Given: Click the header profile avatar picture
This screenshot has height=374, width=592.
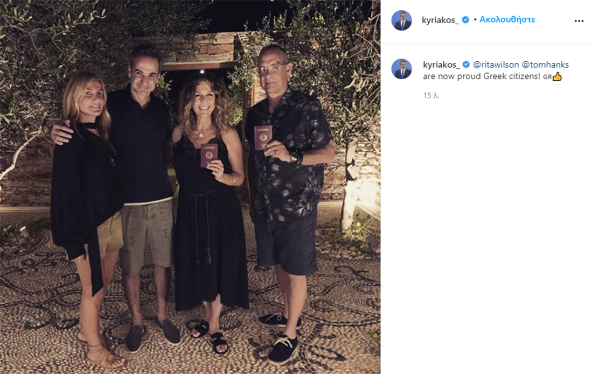Looking at the screenshot, I should point(401,20).
